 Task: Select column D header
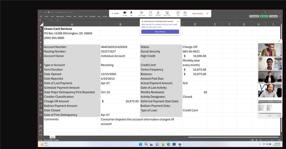195,24
